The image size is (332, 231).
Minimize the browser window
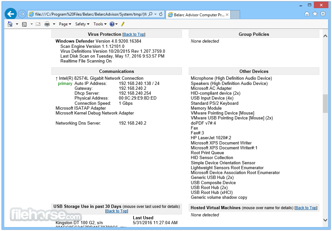(x=301, y=5)
